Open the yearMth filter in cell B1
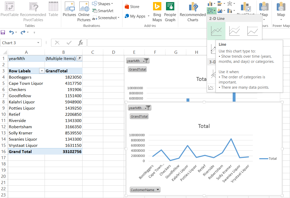This screenshot has height=198, width=290. pos(79,58)
